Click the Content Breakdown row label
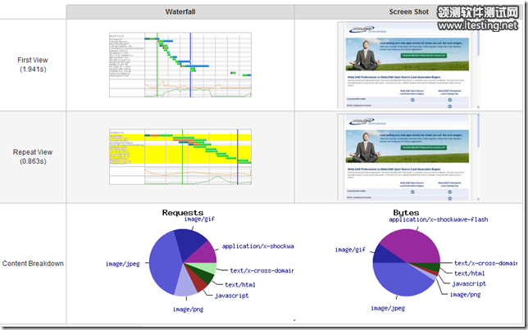This screenshot has height=330, width=528. click(x=33, y=264)
